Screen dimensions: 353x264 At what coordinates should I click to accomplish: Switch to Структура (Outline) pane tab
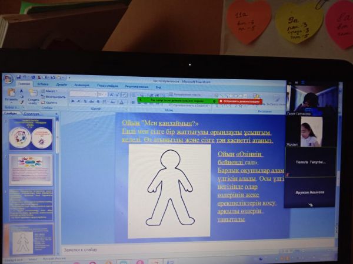point(32,114)
